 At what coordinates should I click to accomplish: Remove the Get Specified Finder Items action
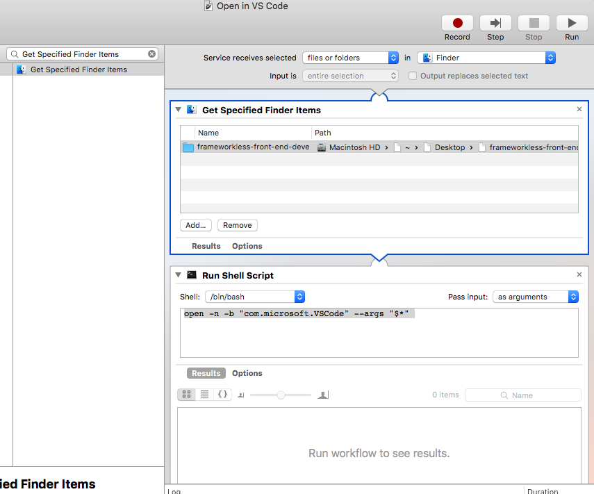[x=579, y=109]
